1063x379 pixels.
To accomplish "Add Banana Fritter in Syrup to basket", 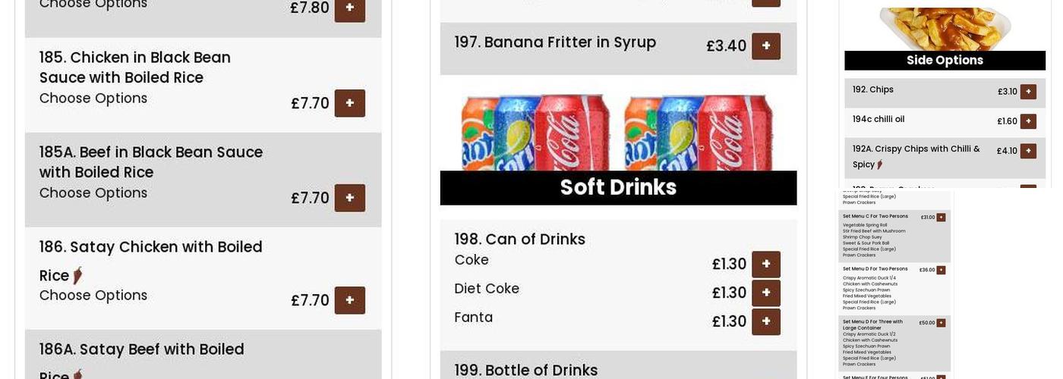I will [765, 46].
